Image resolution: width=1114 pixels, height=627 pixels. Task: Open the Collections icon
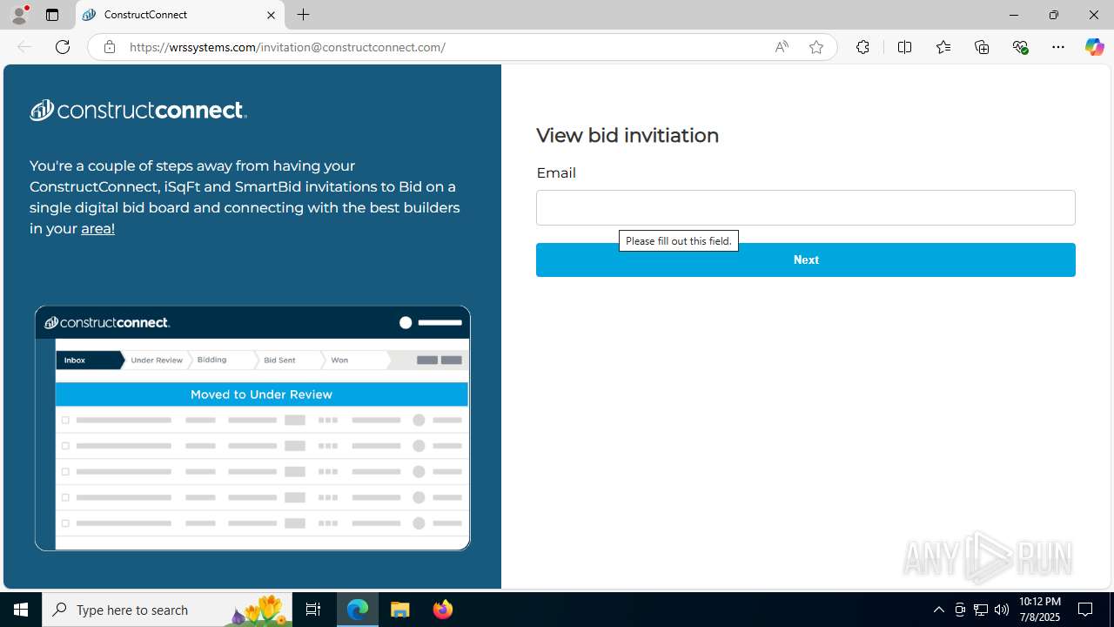[982, 47]
